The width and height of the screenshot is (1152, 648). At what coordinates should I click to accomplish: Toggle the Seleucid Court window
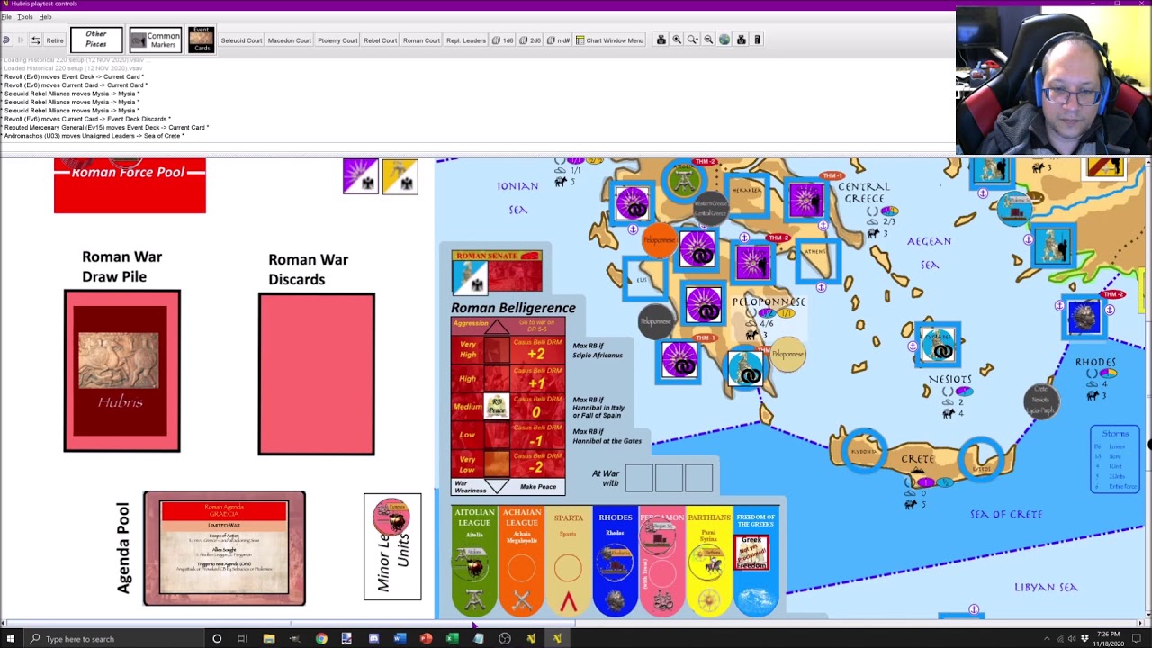pos(241,40)
